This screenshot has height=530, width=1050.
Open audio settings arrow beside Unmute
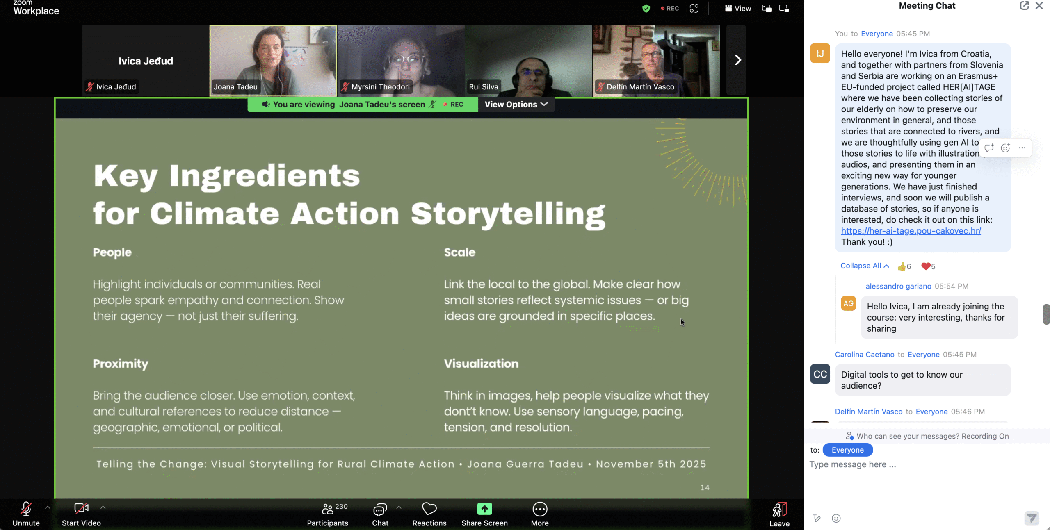pos(48,507)
